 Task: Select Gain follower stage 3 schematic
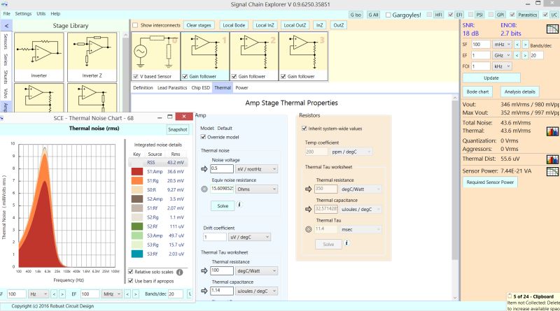tap(303, 52)
